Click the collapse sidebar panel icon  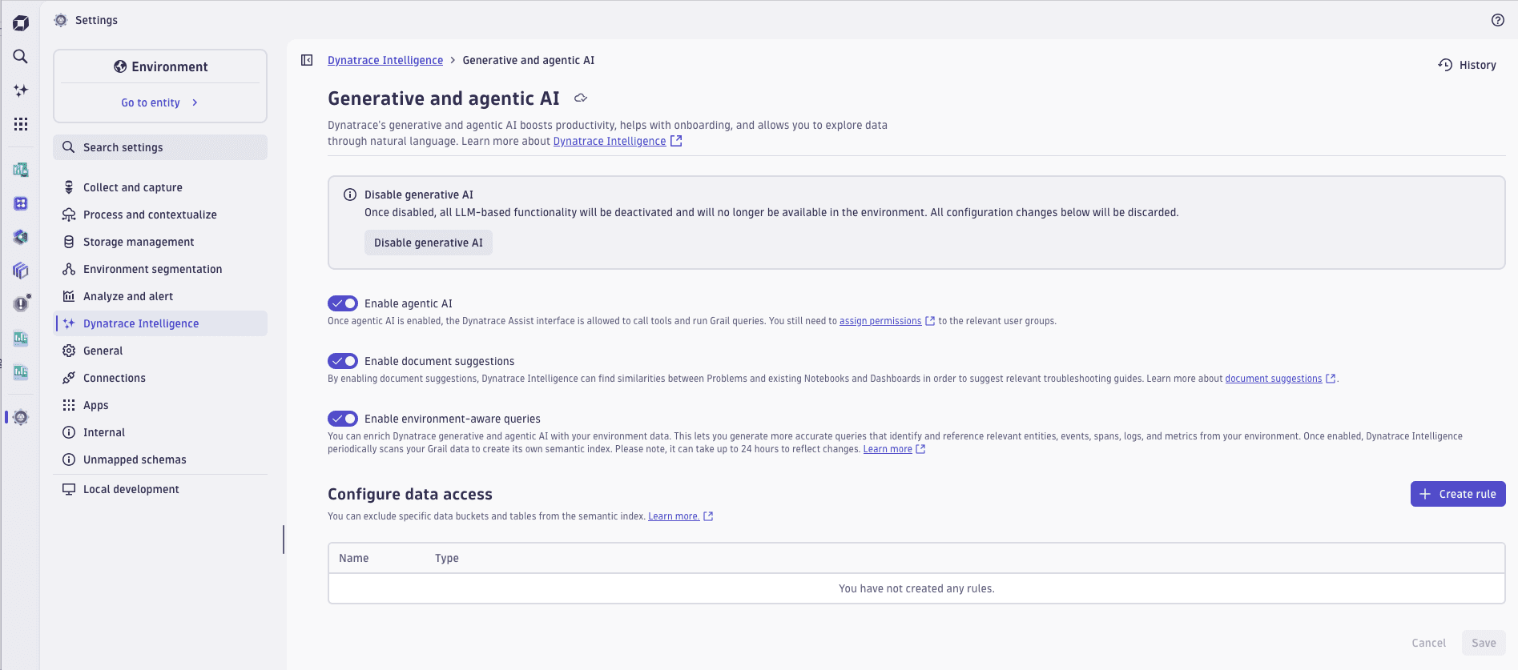click(307, 60)
